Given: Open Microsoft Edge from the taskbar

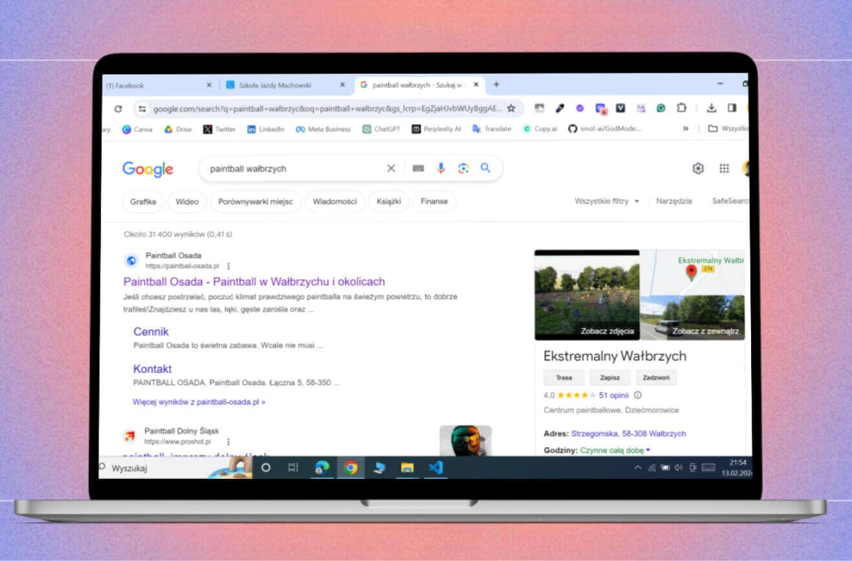Looking at the screenshot, I should [322, 467].
